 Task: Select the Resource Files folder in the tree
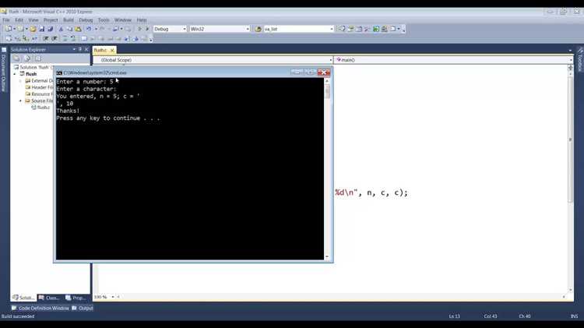[39, 94]
